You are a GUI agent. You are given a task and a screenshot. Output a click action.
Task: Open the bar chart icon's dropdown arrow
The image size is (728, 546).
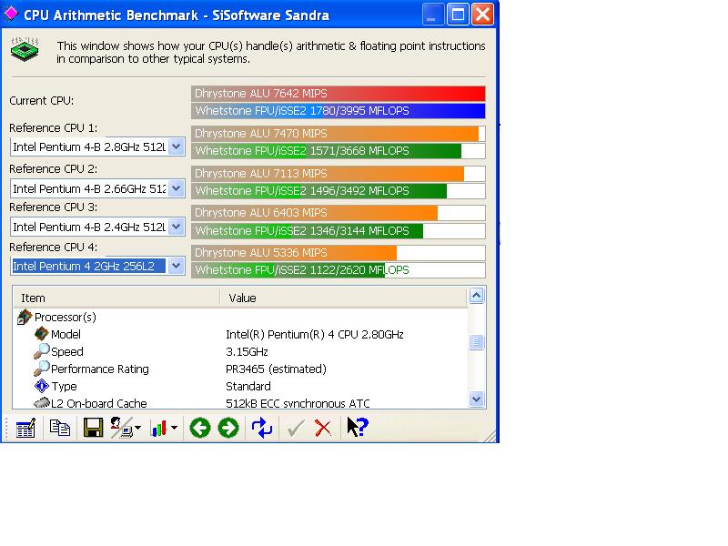[174, 428]
